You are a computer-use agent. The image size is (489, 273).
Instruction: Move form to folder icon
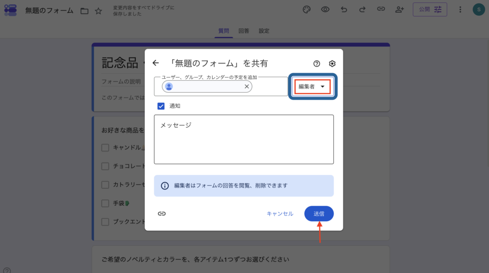(84, 11)
